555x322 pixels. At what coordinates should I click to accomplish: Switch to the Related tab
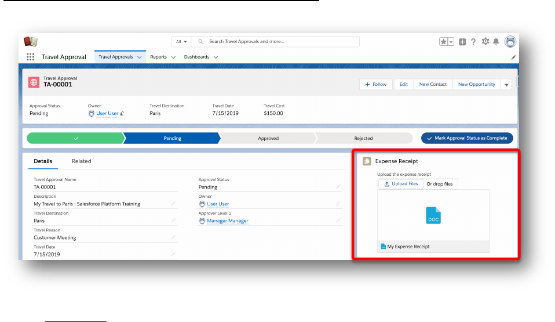coord(82,161)
